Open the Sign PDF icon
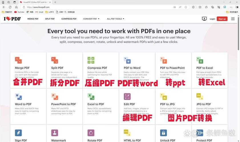The height and width of the screenshot is (142, 240). [18, 133]
